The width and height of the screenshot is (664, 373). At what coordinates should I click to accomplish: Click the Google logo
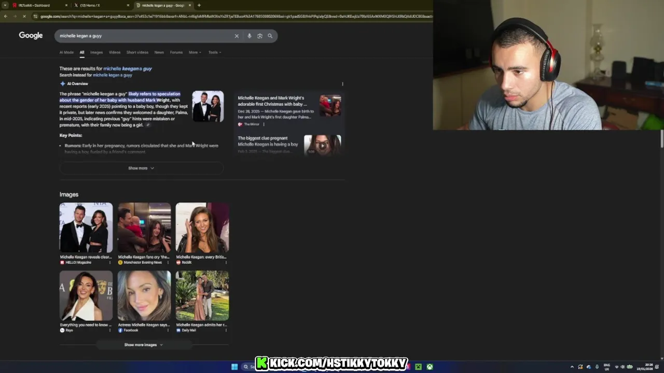[31, 35]
